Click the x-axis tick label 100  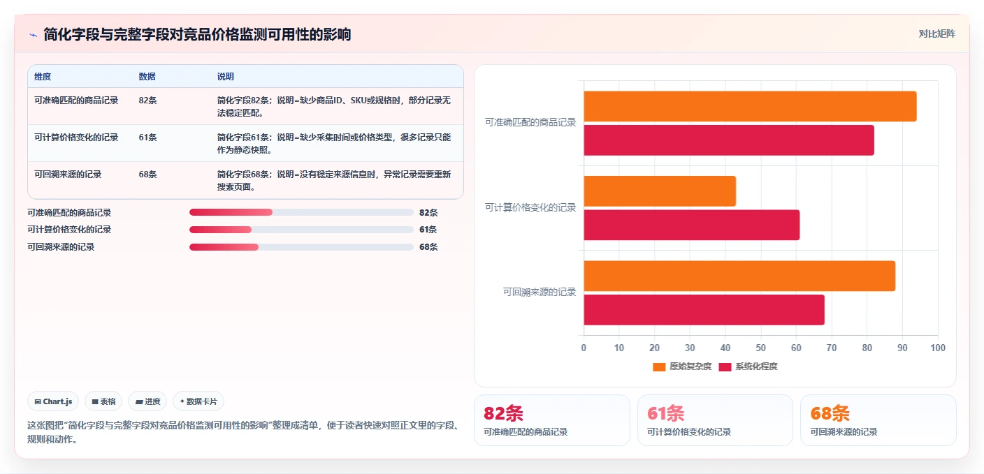click(938, 348)
